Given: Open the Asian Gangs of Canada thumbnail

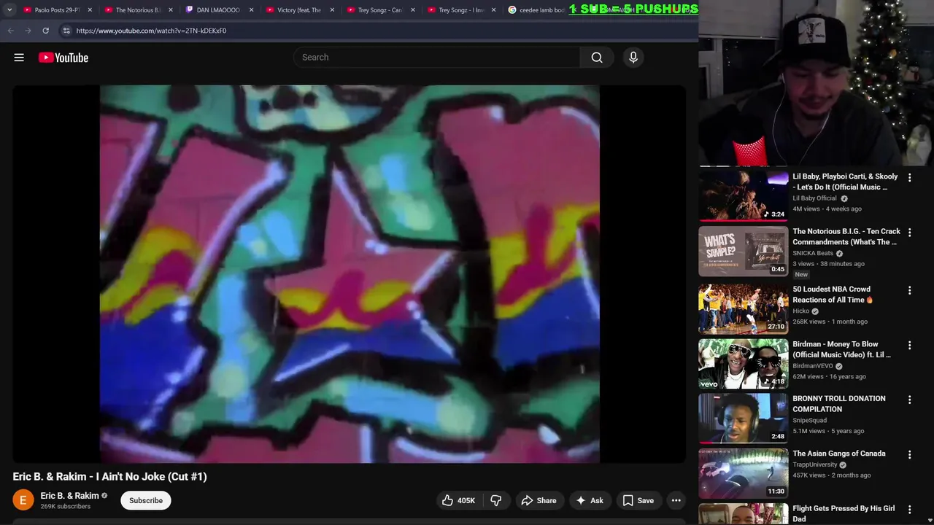Looking at the screenshot, I should click(744, 473).
